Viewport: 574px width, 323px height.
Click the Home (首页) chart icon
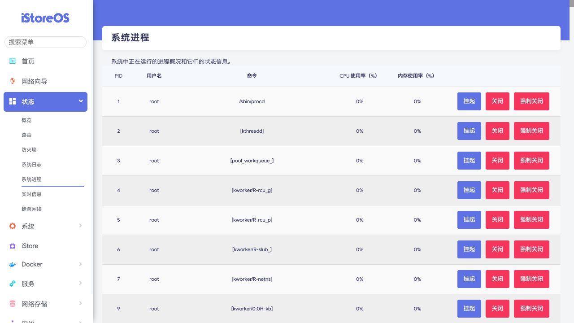pos(13,61)
